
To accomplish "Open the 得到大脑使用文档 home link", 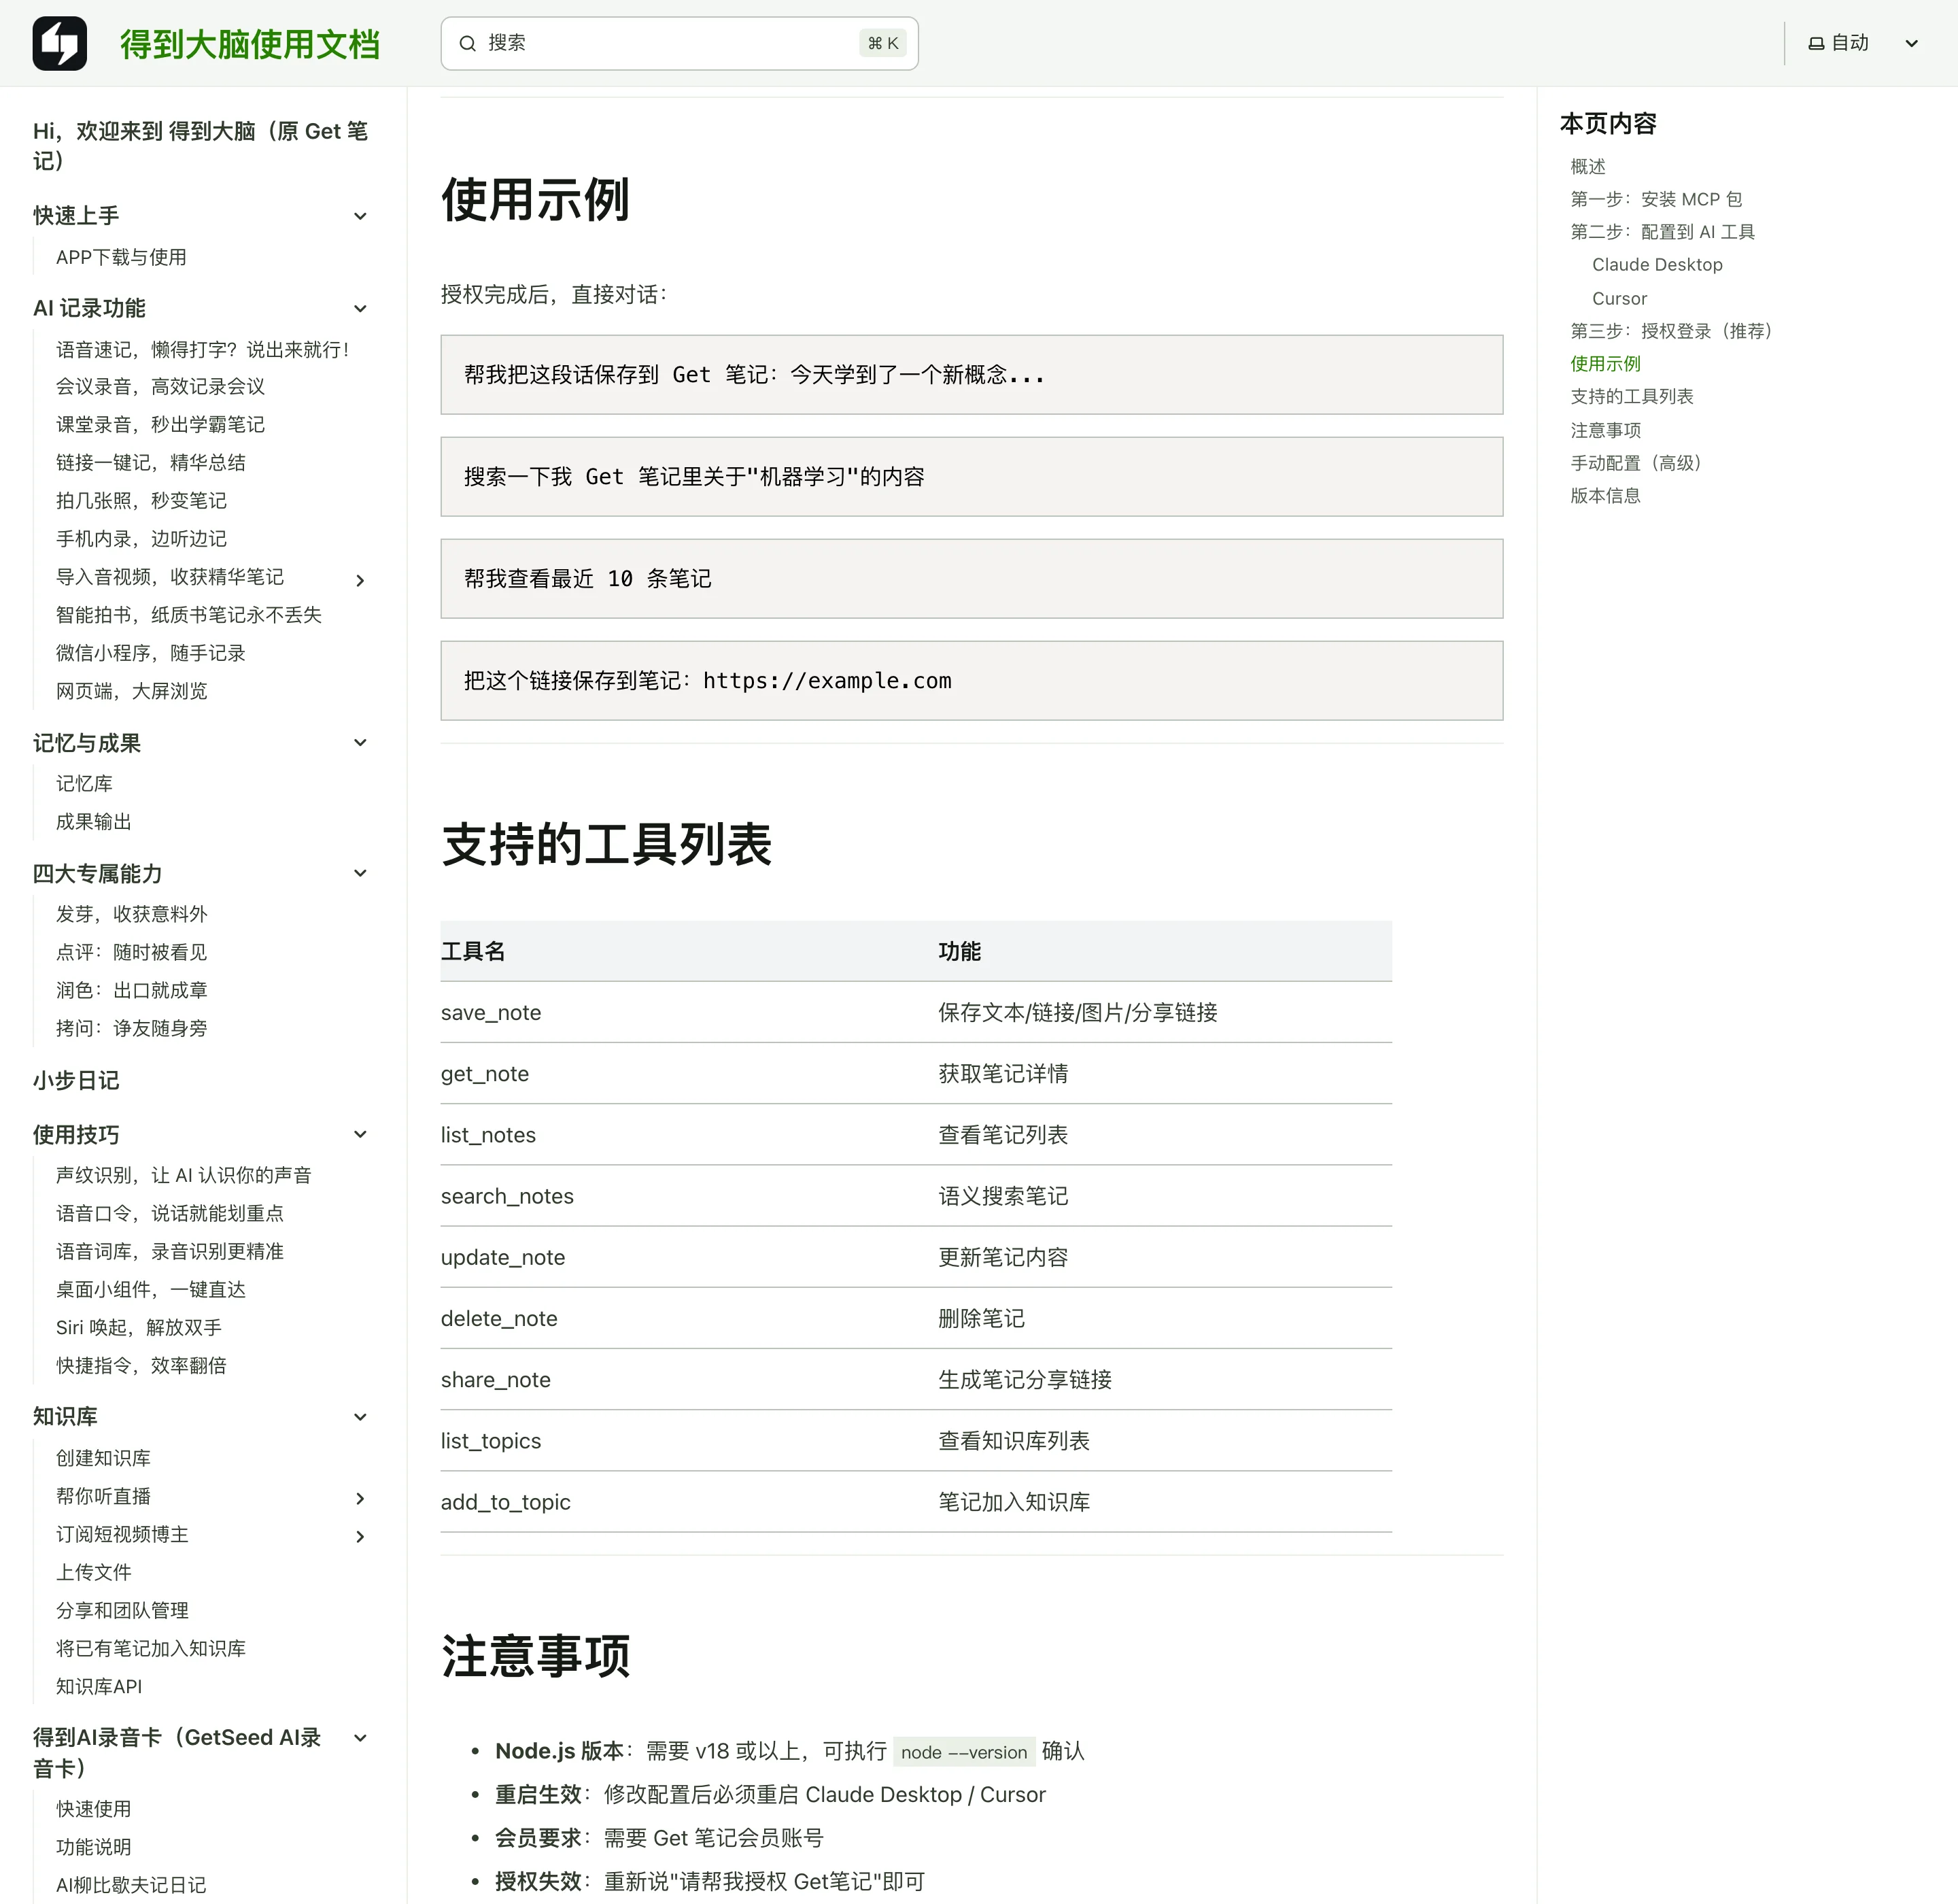I will tap(250, 44).
